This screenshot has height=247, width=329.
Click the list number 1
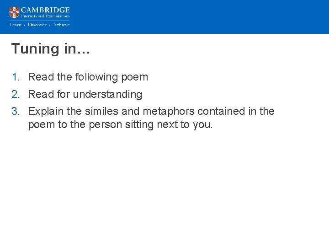(x=16, y=77)
